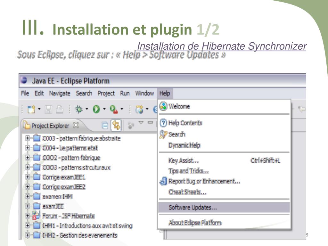Open the Navigate menu
The height and width of the screenshot is (246, 328).
point(60,93)
